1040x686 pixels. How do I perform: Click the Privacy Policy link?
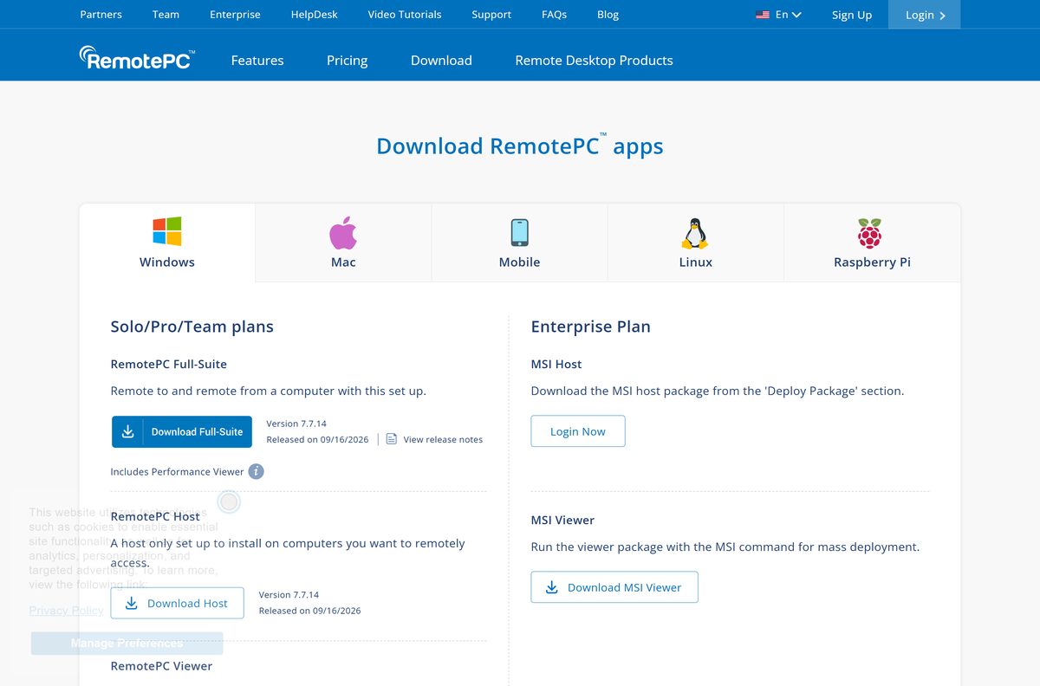pos(66,610)
